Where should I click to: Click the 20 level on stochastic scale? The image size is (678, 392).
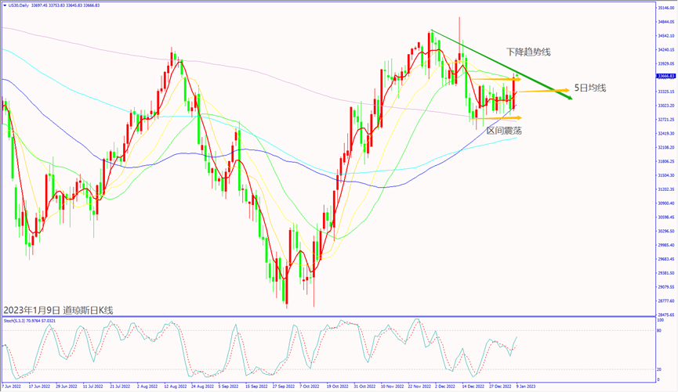(660, 369)
